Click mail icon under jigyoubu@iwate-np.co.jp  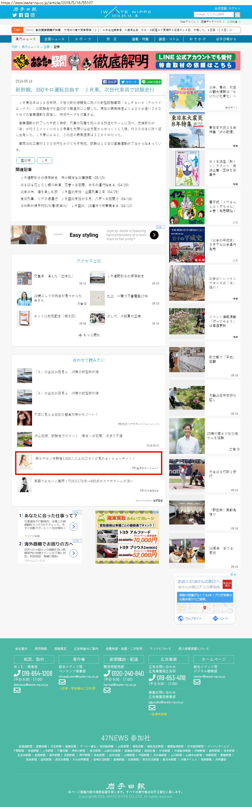coord(152,707)
